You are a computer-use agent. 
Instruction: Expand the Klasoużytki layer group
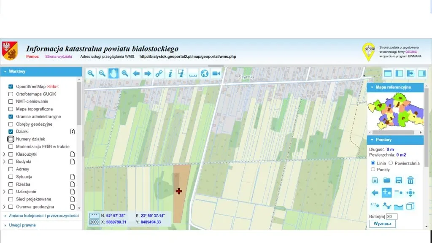click(x=4, y=154)
